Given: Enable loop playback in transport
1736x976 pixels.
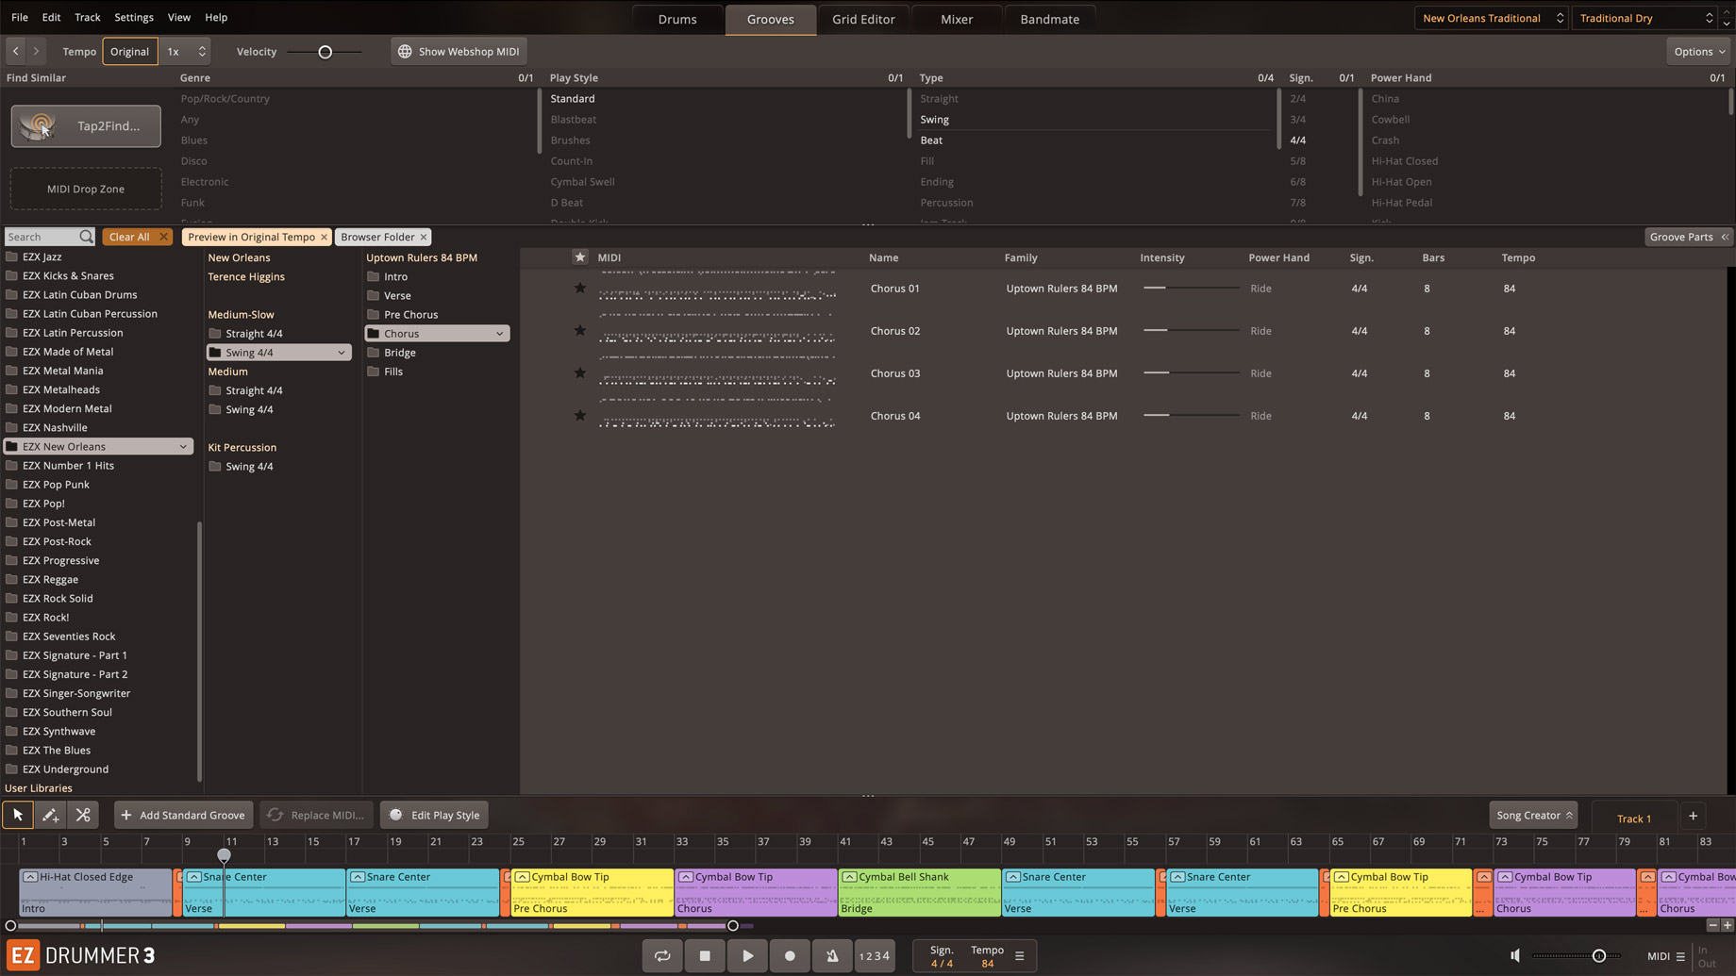Looking at the screenshot, I should tap(662, 955).
